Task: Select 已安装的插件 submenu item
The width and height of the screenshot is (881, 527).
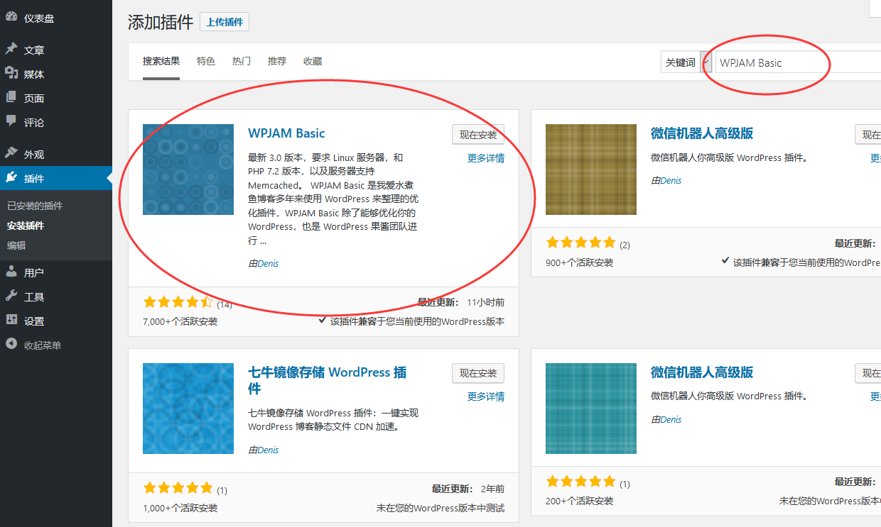Action: coord(35,206)
